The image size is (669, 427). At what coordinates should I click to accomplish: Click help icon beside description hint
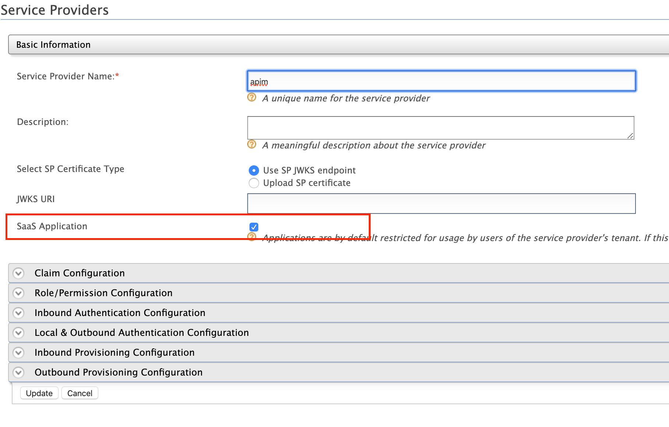click(x=252, y=144)
